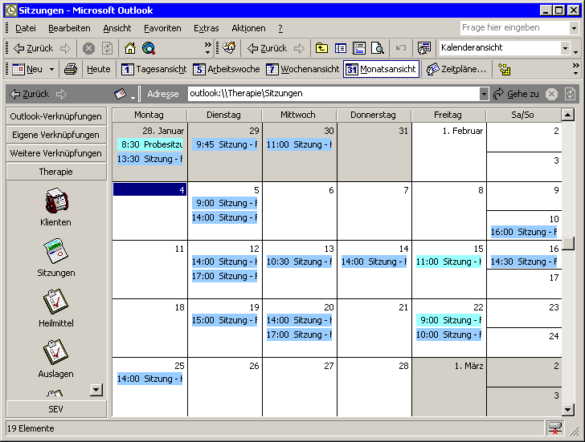The image size is (585, 442).
Task: Expand the advanced toolbar options arrow
Action: click(x=576, y=51)
